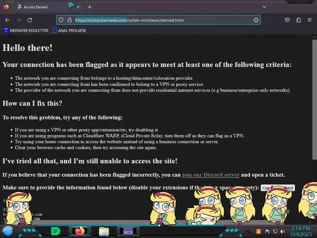The height and width of the screenshot is (238, 317).
Task: Click the URL address field
Action: [158, 20]
